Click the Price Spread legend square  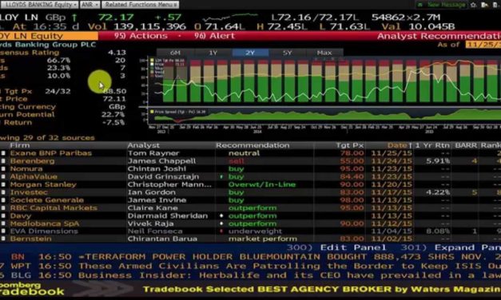click(x=152, y=112)
